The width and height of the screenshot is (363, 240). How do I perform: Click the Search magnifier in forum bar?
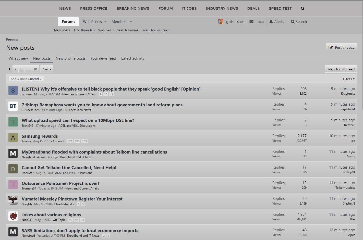(293, 22)
